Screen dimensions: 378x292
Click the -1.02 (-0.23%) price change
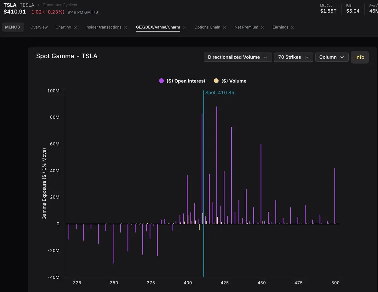point(46,12)
